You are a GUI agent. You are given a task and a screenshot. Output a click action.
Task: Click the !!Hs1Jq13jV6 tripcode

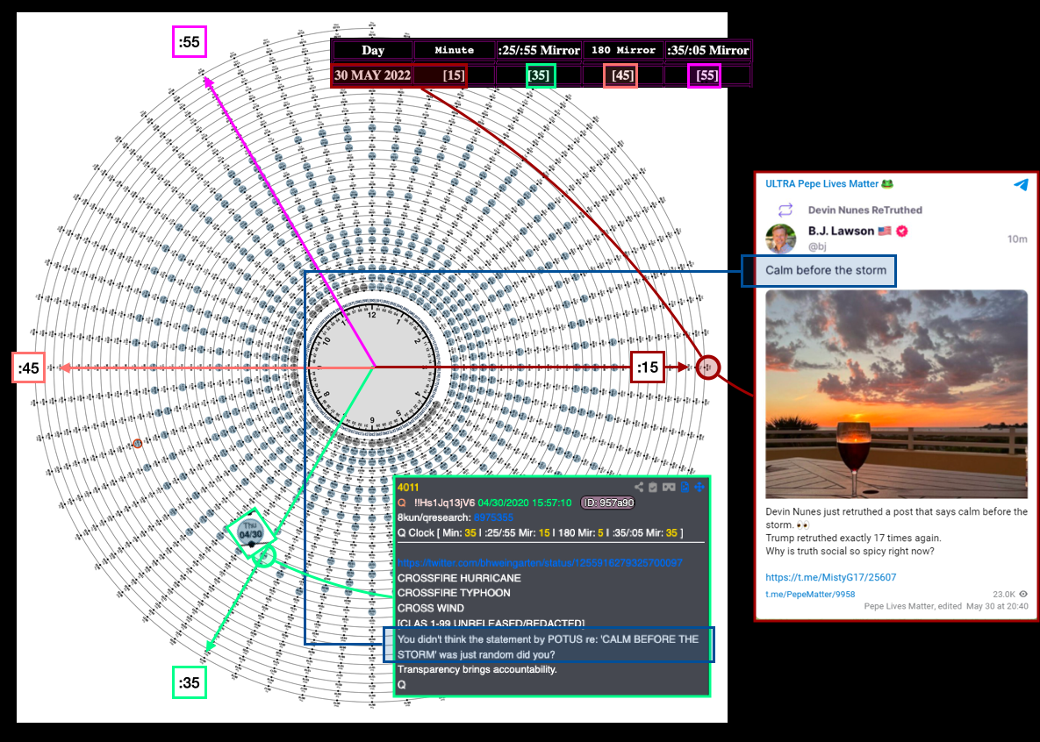444,503
